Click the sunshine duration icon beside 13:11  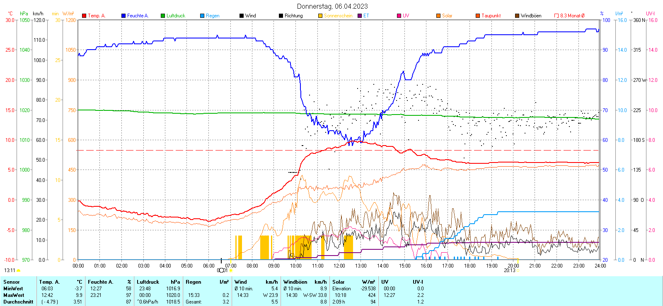coord(18,270)
